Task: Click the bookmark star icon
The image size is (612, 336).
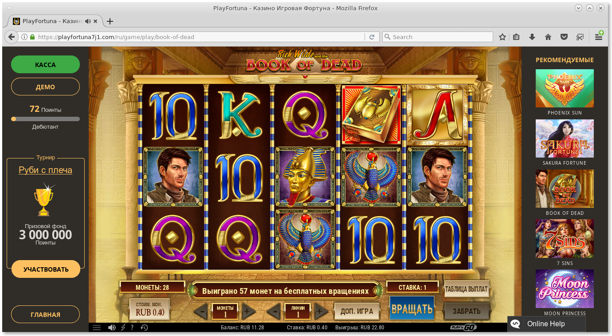Action: point(502,37)
